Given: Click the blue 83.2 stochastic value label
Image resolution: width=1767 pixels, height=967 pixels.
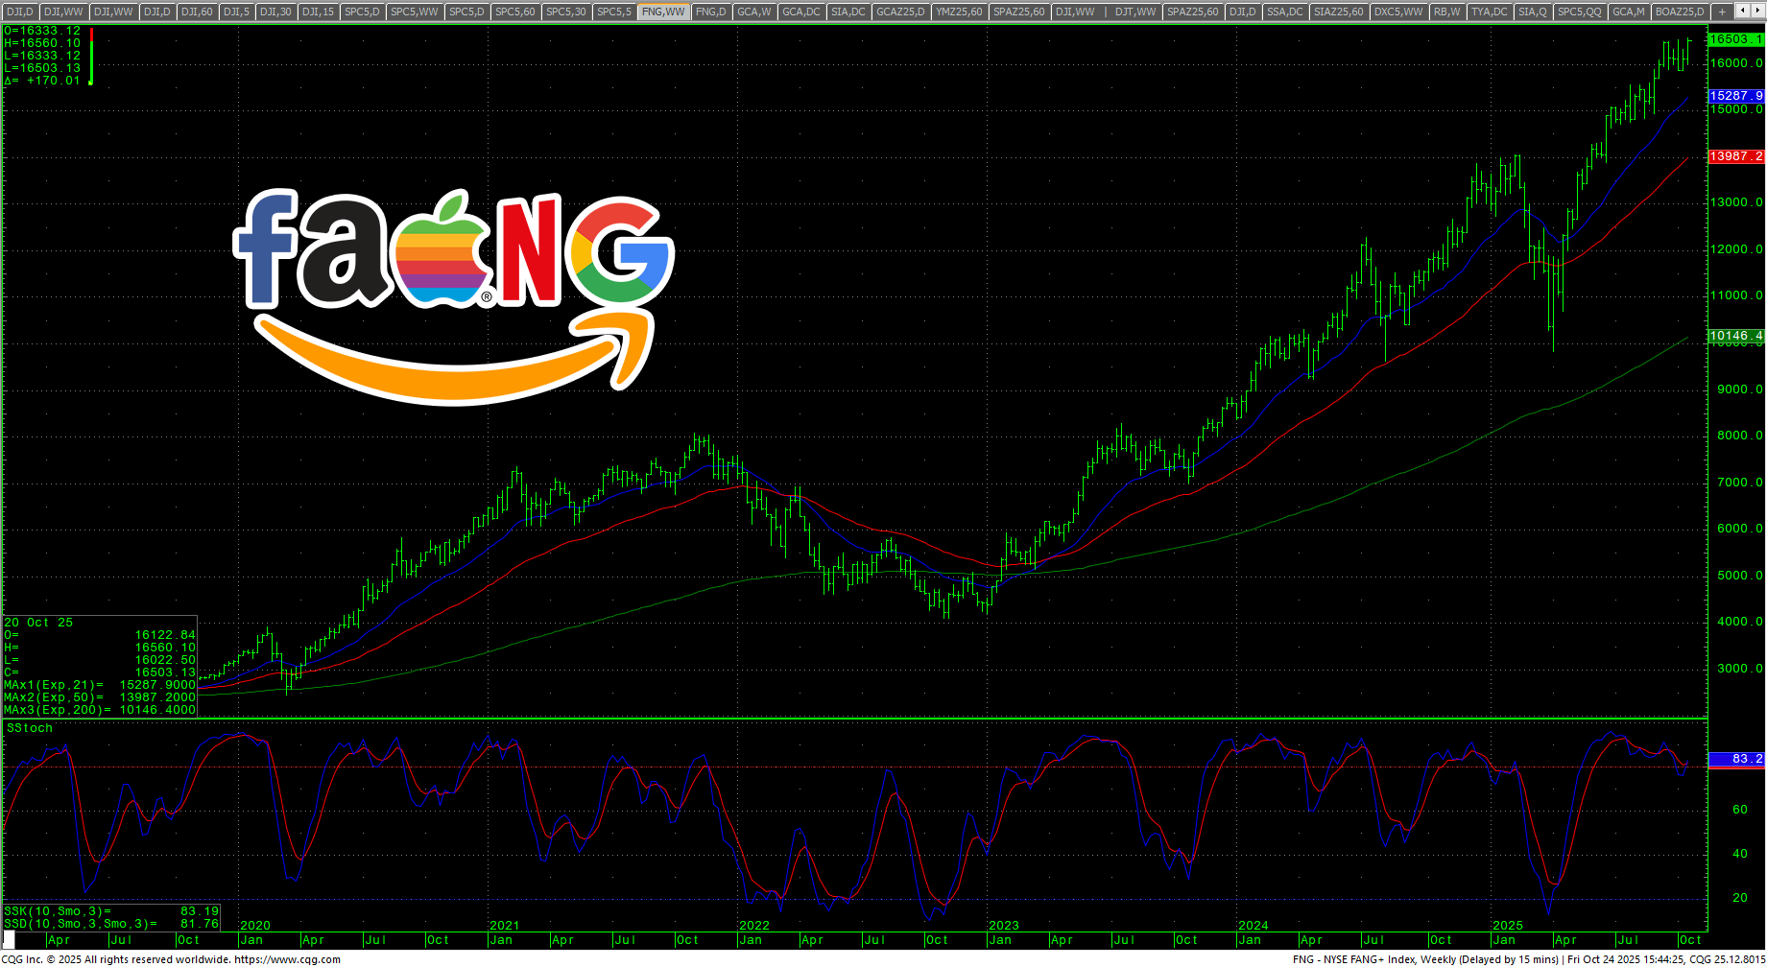Looking at the screenshot, I should tap(1735, 759).
